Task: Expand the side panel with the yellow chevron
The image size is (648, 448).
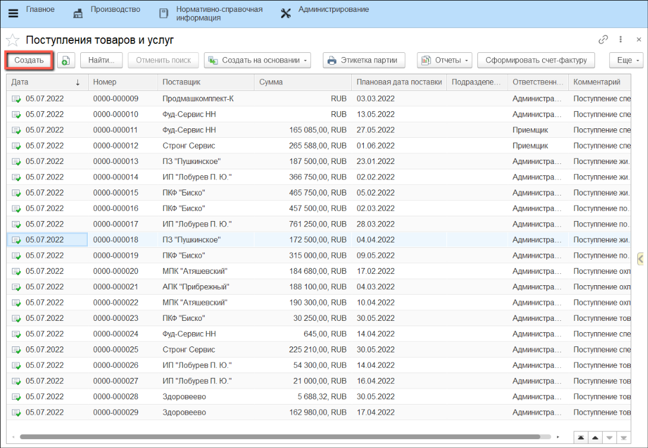Action: click(640, 258)
